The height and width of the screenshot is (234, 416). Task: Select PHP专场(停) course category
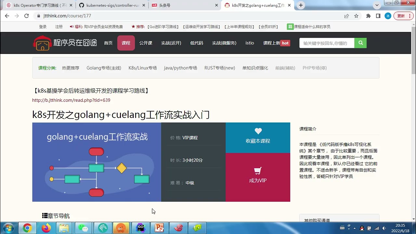(x=315, y=68)
